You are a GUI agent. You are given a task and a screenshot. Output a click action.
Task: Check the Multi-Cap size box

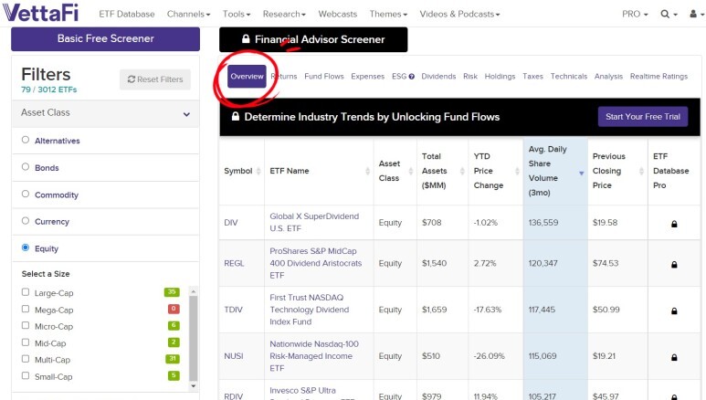26,359
